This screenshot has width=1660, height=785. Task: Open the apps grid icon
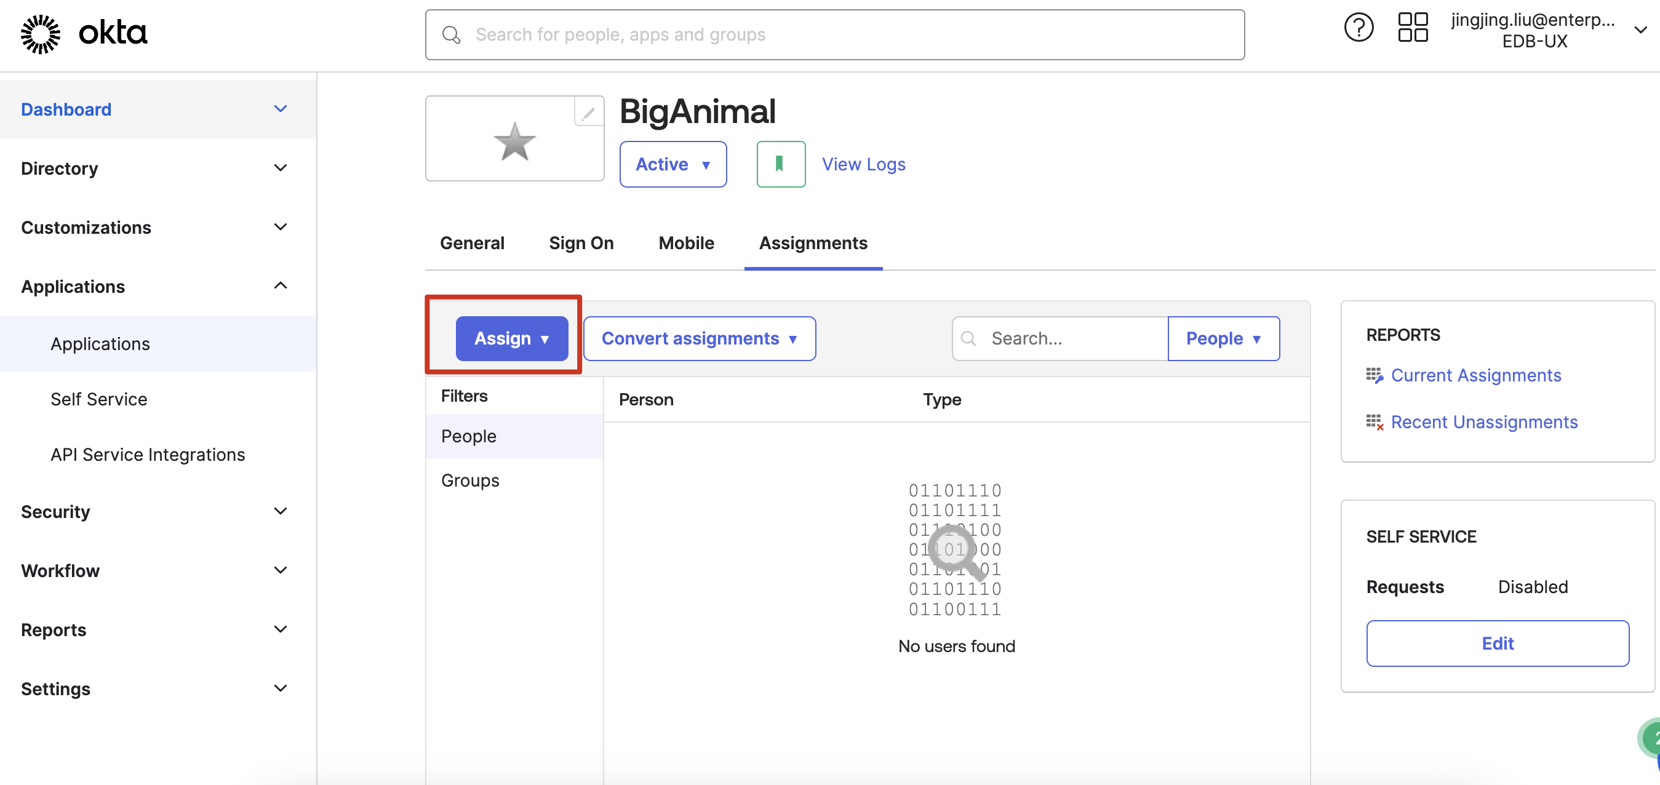click(x=1413, y=28)
